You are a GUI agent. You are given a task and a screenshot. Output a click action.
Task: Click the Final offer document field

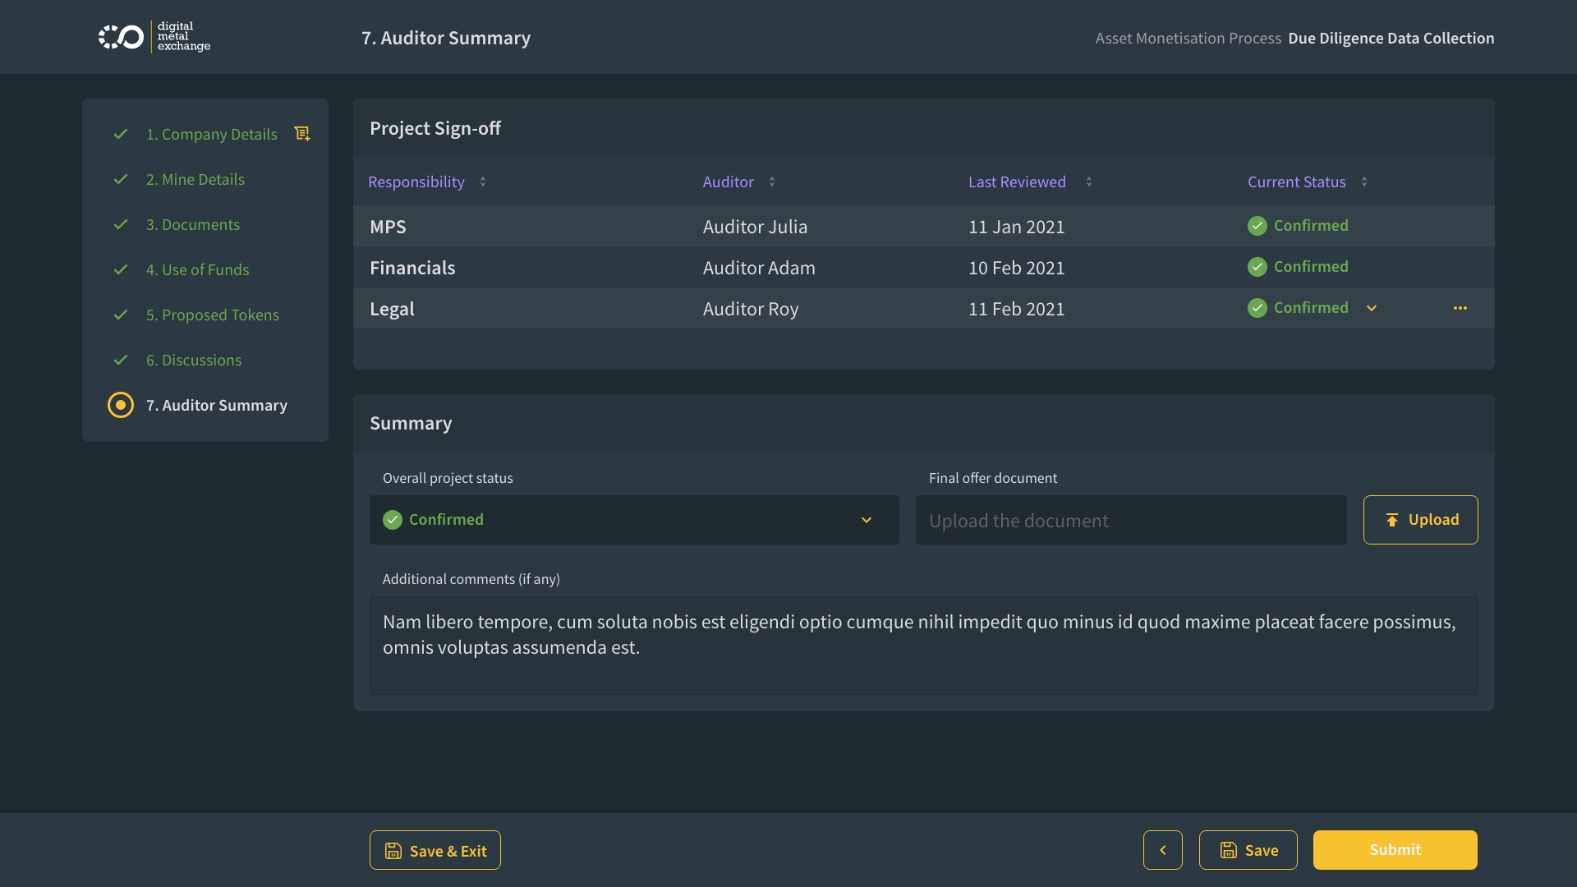(1130, 520)
